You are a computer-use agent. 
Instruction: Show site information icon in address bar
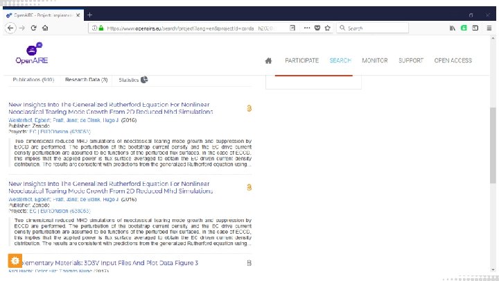pos(94,28)
